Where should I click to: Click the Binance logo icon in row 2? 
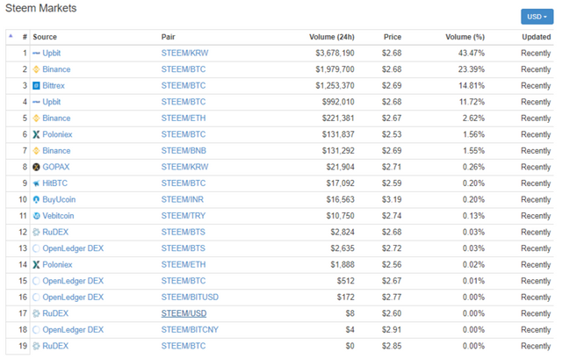click(36, 69)
